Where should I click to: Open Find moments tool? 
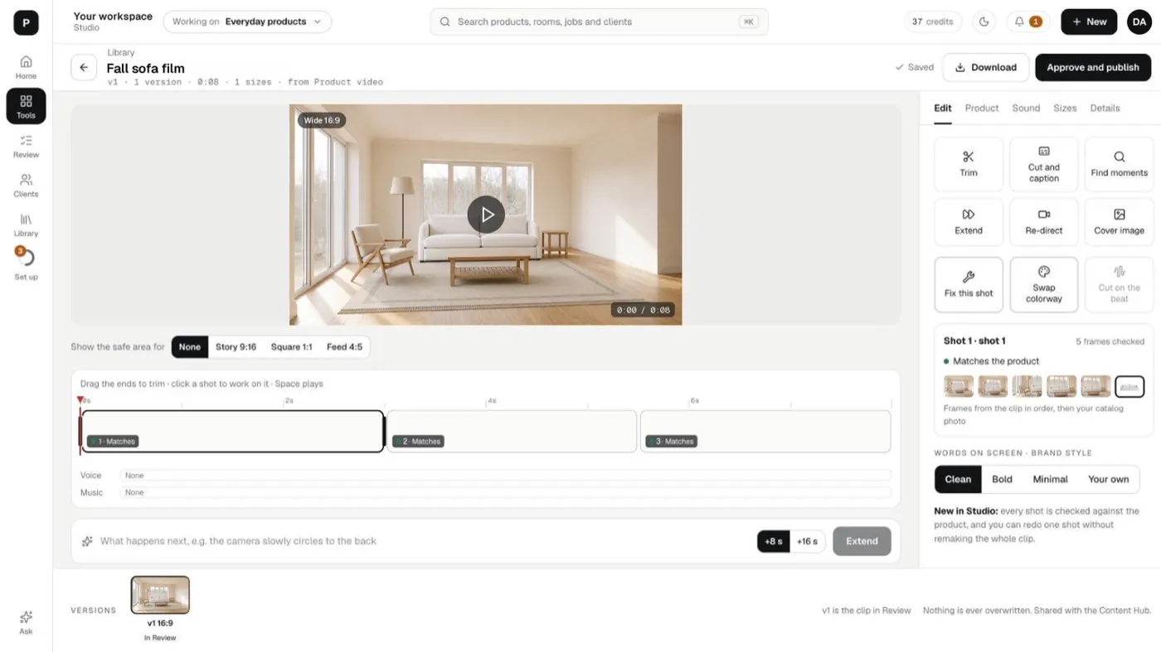(1119, 164)
